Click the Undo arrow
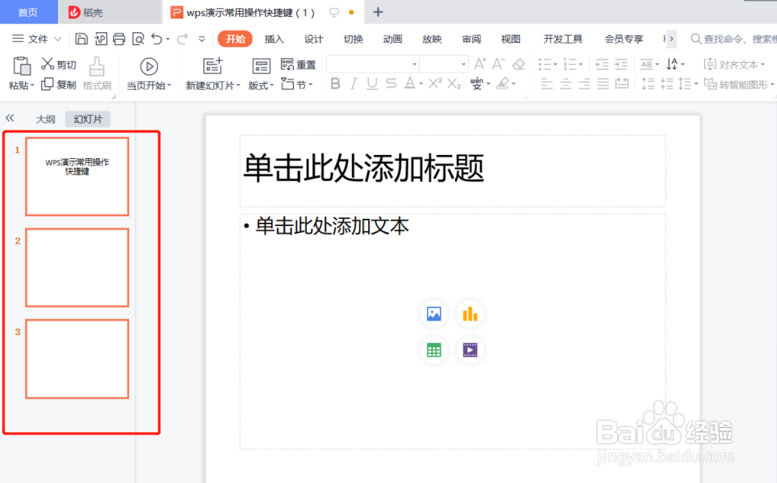The width and height of the screenshot is (777, 483). 156,39
